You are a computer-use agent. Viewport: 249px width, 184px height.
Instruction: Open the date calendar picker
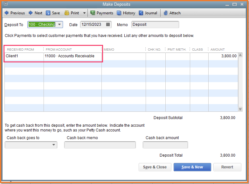pos(108,24)
